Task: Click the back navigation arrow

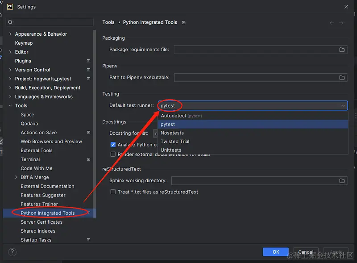Action: click(x=332, y=23)
